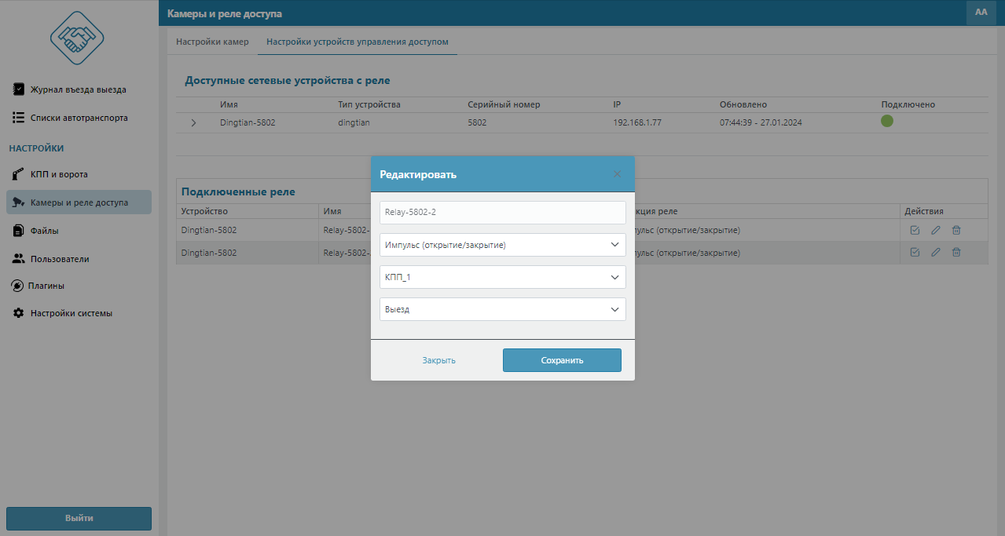Open the Выезд direction dropdown

[502, 309]
